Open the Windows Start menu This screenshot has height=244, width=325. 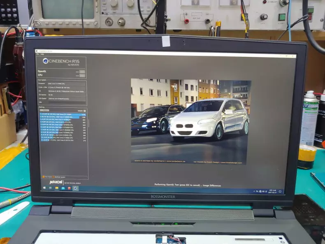coord(44,188)
